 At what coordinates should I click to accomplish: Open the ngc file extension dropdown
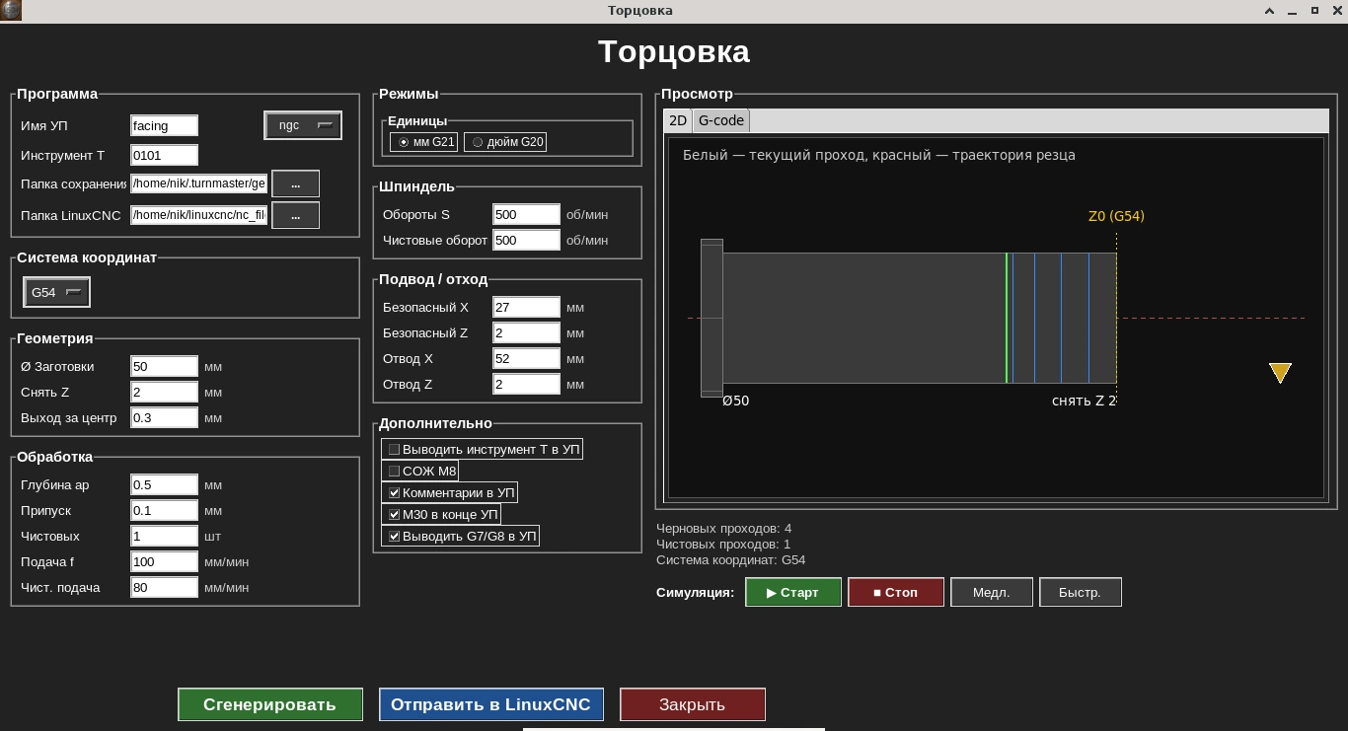(x=303, y=125)
